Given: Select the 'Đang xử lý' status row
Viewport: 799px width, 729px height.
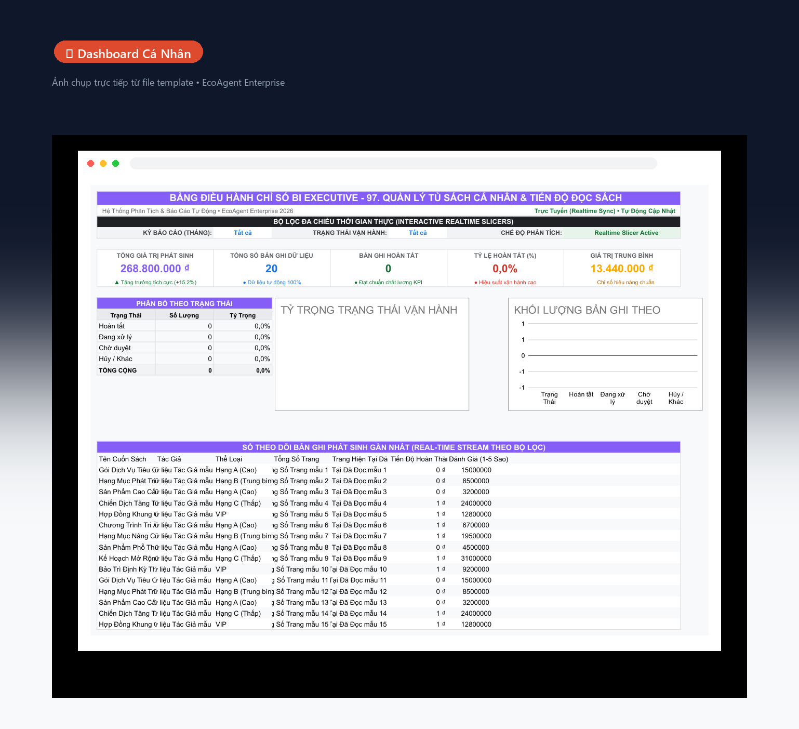Looking at the screenshot, I should [x=184, y=337].
